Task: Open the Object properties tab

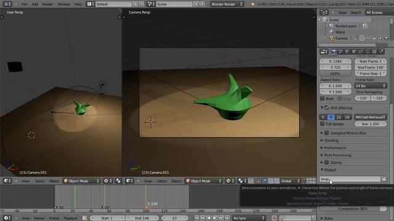Action: tap(354, 52)
